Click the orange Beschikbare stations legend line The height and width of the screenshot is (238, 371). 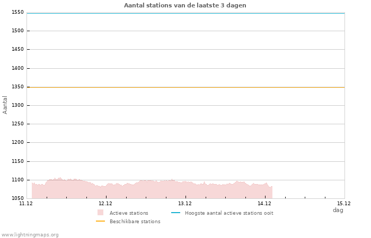[x=100, y=221]
